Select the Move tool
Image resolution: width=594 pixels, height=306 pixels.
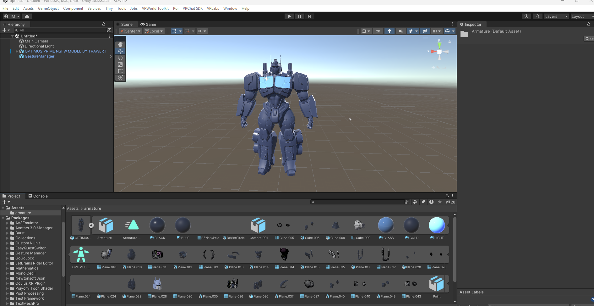tap(120, 51)
